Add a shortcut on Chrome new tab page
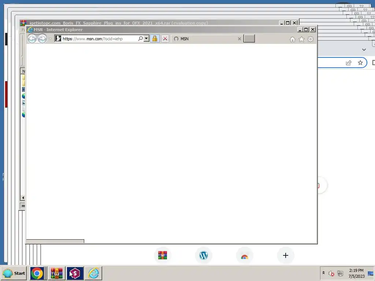Screen dimensions: 375x281 pos(286,255)
